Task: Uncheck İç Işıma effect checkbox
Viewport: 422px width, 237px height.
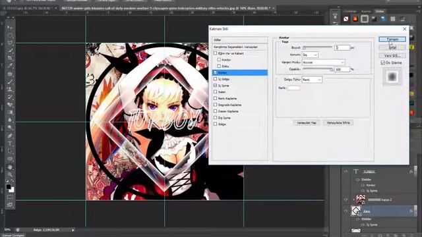Action: click(x=216, y=86)
